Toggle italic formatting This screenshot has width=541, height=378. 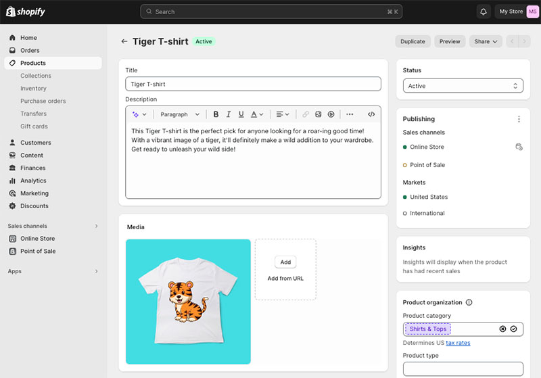coord(229,114)
